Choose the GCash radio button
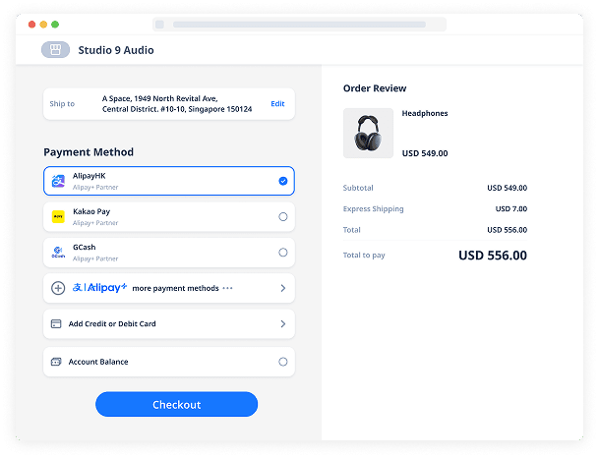599x458 pixels. coord(283,253)
